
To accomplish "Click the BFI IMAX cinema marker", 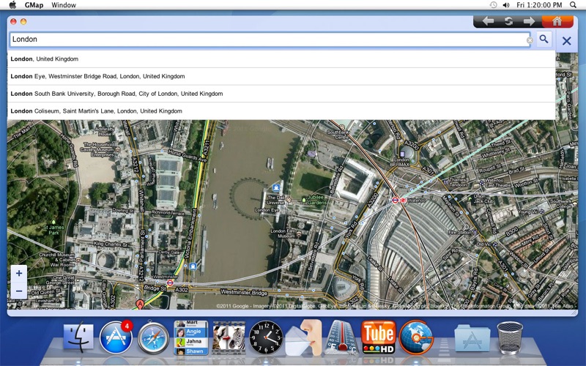I will [x=402, y=154].
